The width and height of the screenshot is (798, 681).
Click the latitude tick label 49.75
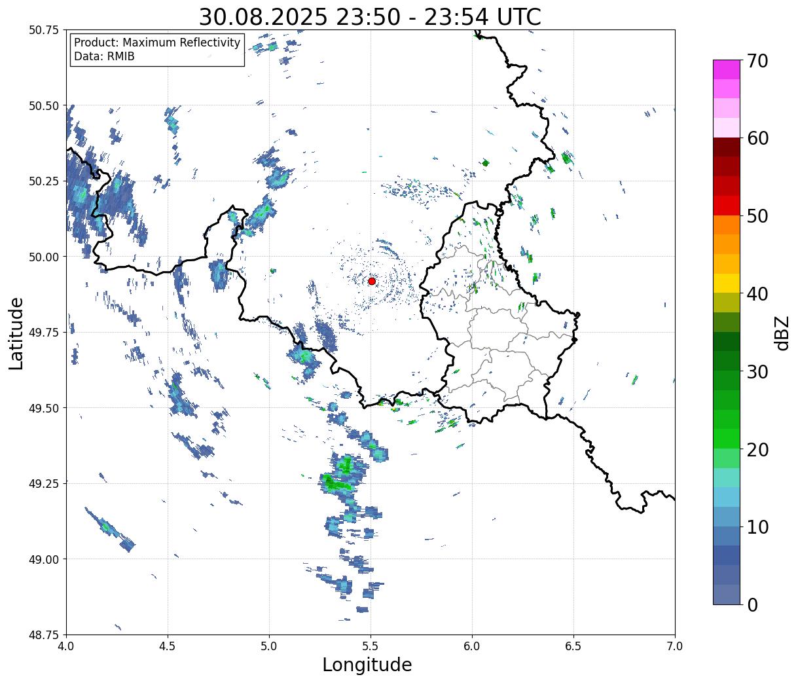pos(44,333)
